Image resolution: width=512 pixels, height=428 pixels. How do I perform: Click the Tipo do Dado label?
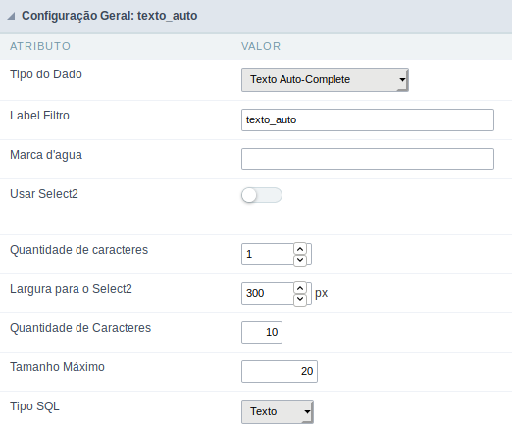(46, 74)
